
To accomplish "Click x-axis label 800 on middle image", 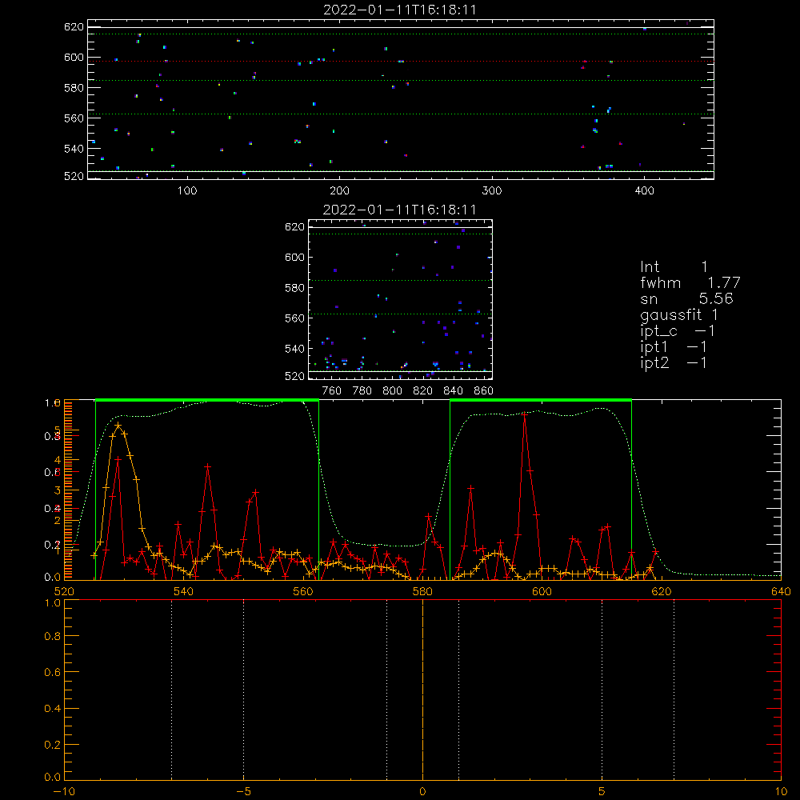I will pyautogui.click(x=392, y=391).
